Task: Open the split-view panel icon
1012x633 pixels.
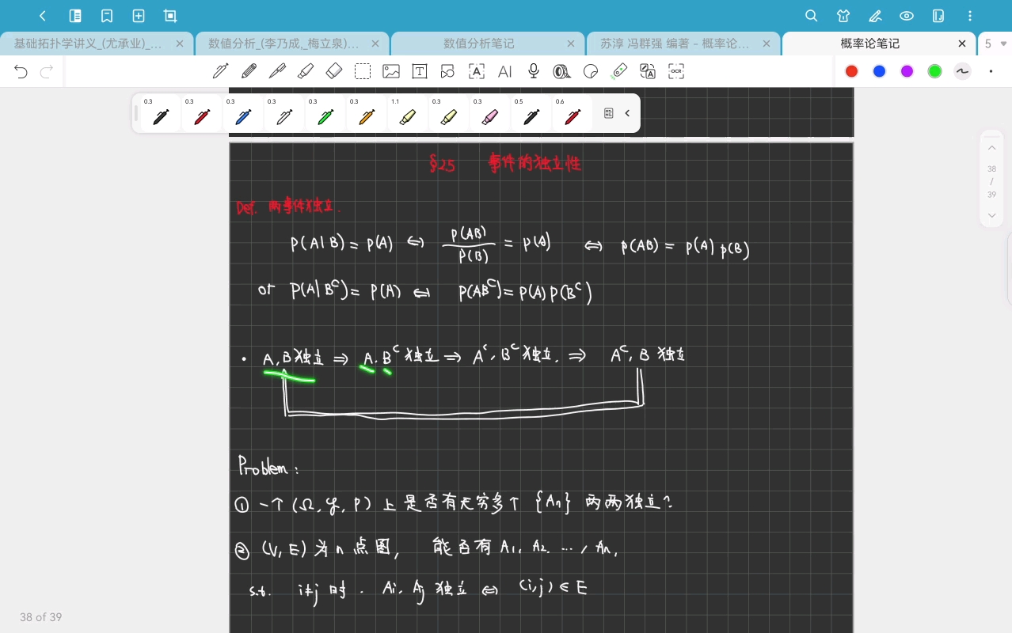Action: pyautogui.click(x=938, y=16)
